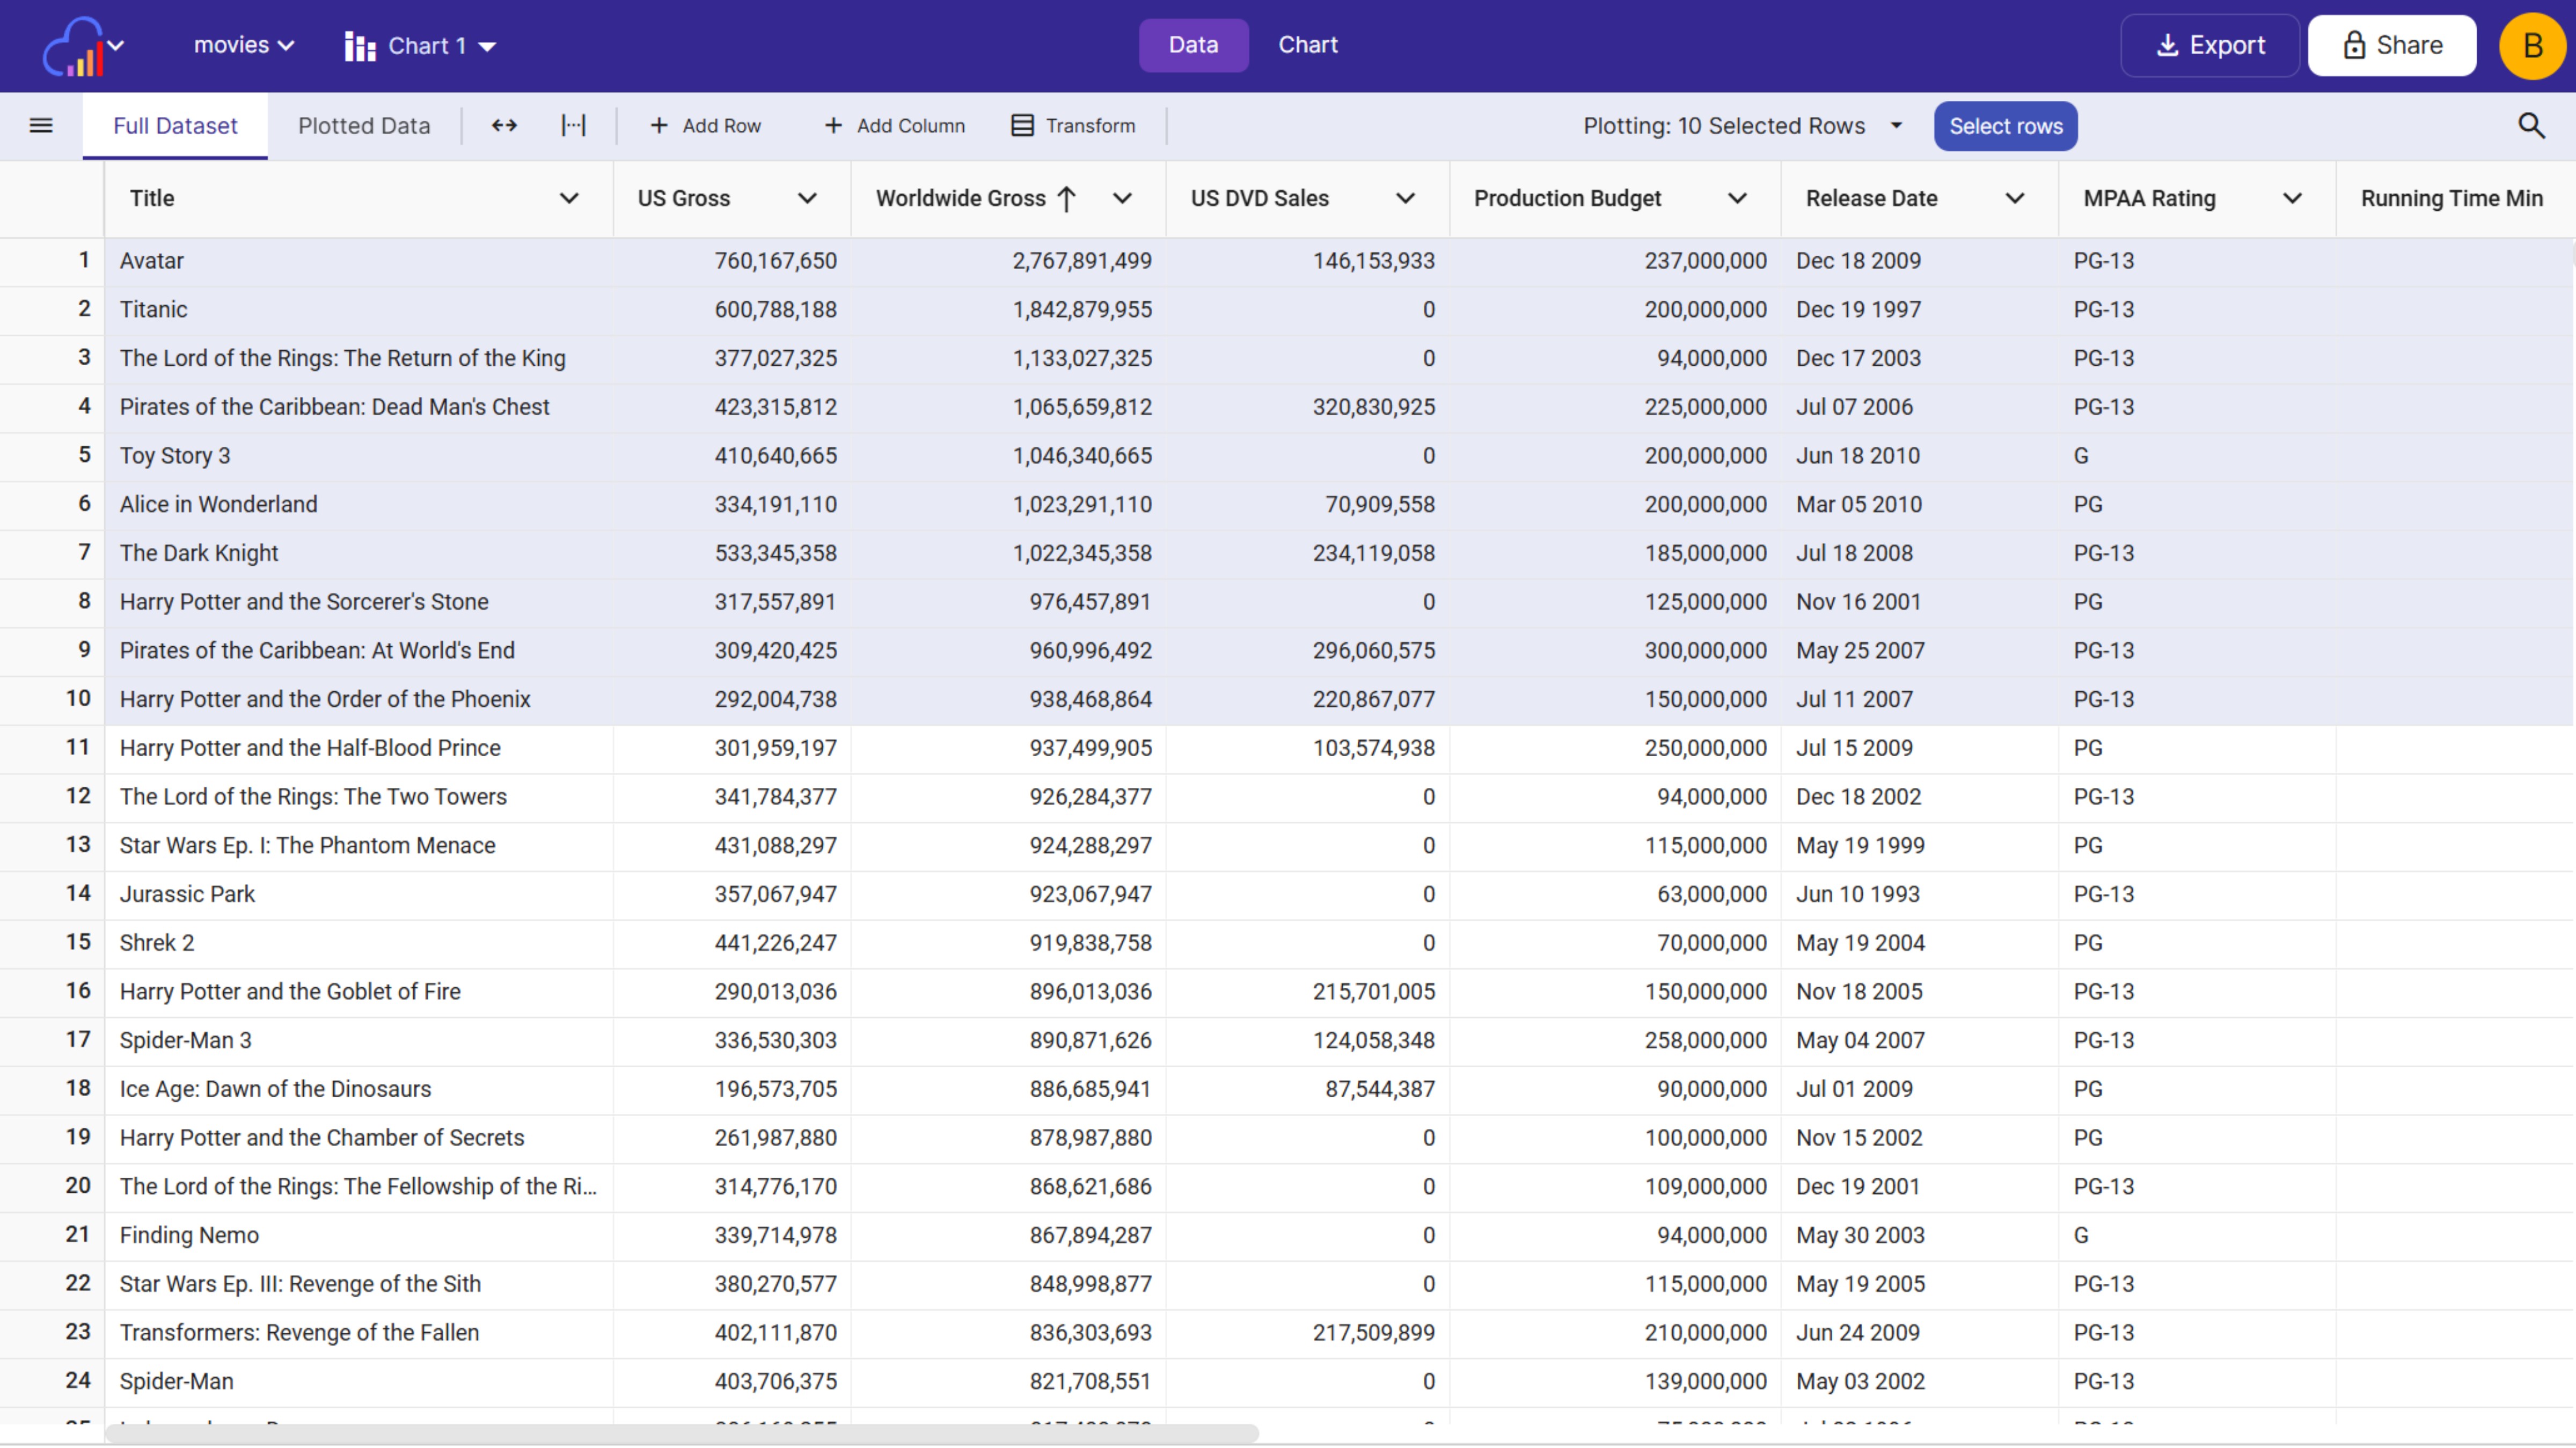Click the Ice Age: Dawn of the Dinosaurs cell
Image resolution: width=2576 pixels, height=1448 pixels.
(358, 1089)
